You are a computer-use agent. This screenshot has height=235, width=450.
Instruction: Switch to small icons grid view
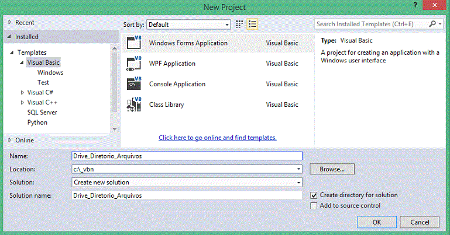pyautogui.click(x=239, y=24)
